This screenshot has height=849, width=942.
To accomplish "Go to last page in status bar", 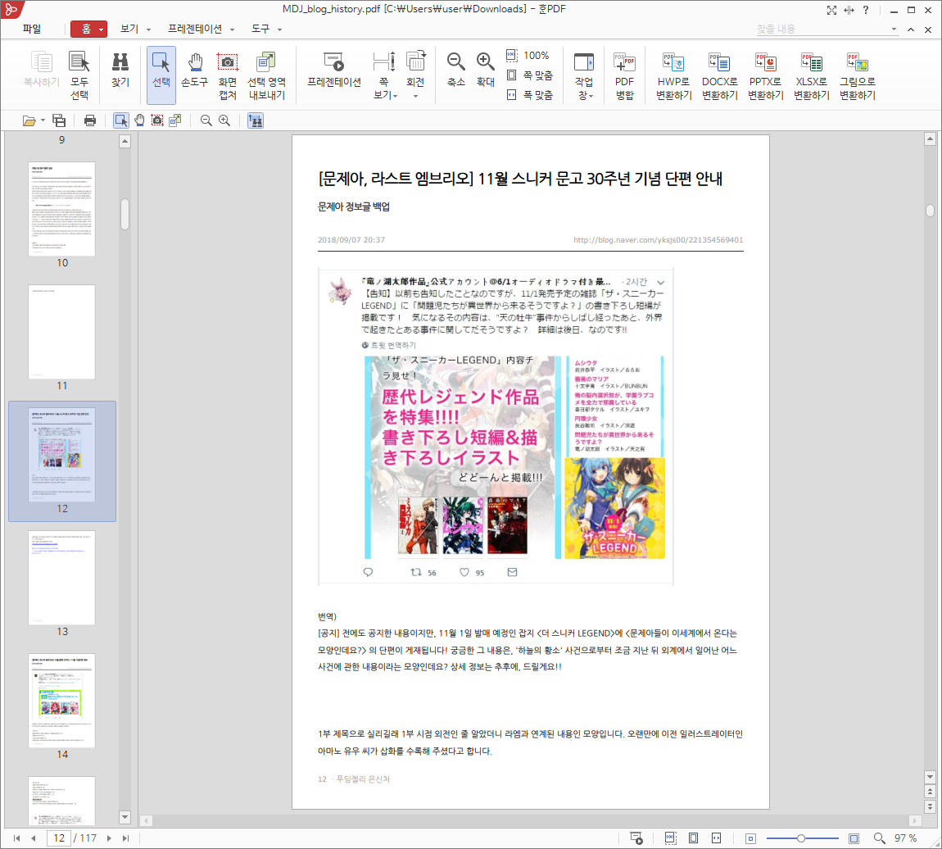I will click(x=125, y=838).
